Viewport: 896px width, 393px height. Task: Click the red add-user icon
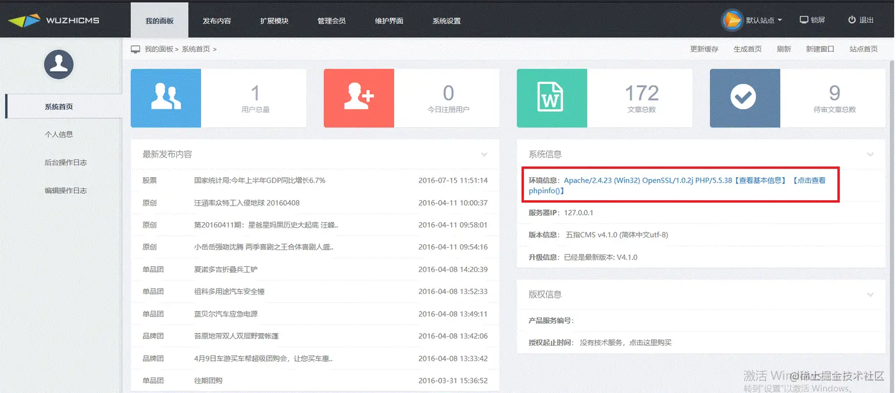coord(359,98)
